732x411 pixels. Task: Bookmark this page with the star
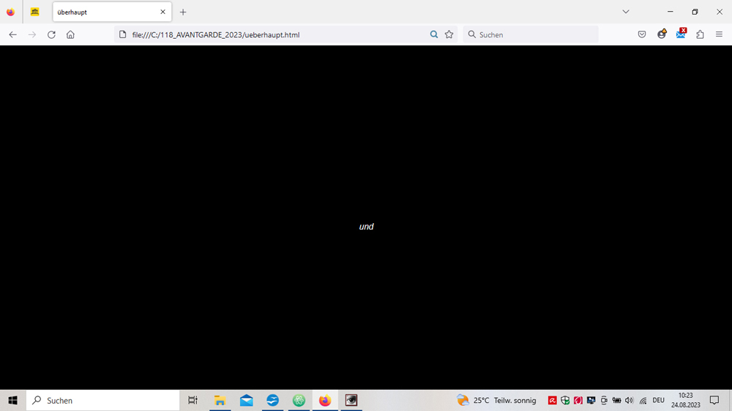[449, 34]
